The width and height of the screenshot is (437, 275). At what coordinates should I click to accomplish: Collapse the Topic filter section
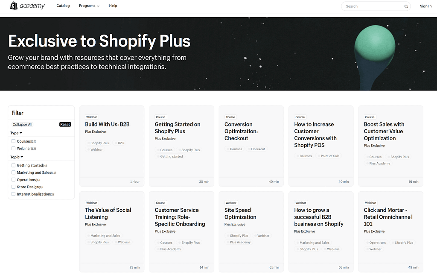(x=16, y=157)
